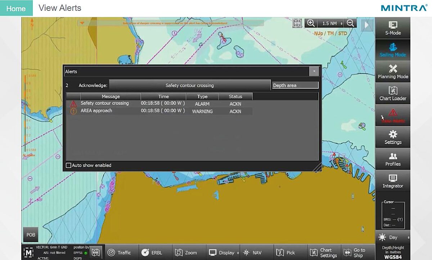
Task: Switch to Planning Mode
Action: point(393,72)
